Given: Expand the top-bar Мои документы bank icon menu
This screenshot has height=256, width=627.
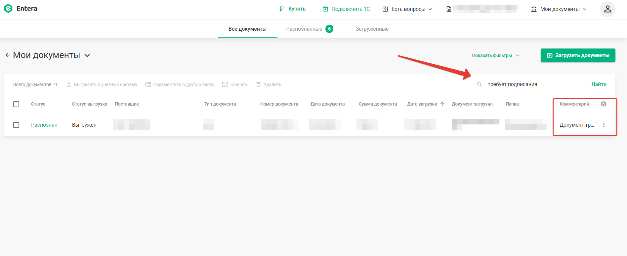Looking at the screenshot, I should (559, 9).
